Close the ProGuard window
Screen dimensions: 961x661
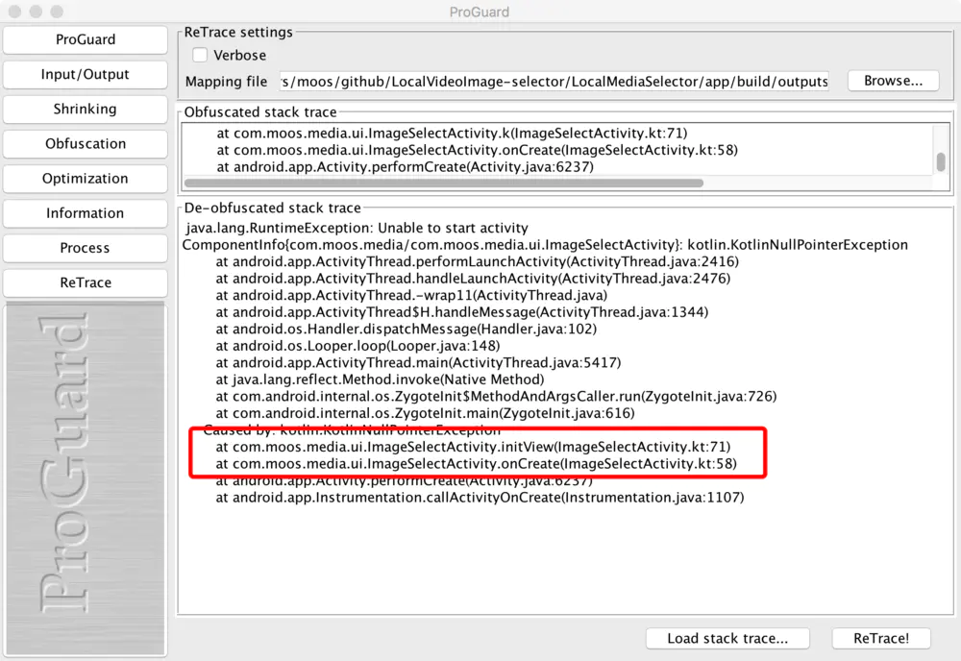(x=15, y=12)
